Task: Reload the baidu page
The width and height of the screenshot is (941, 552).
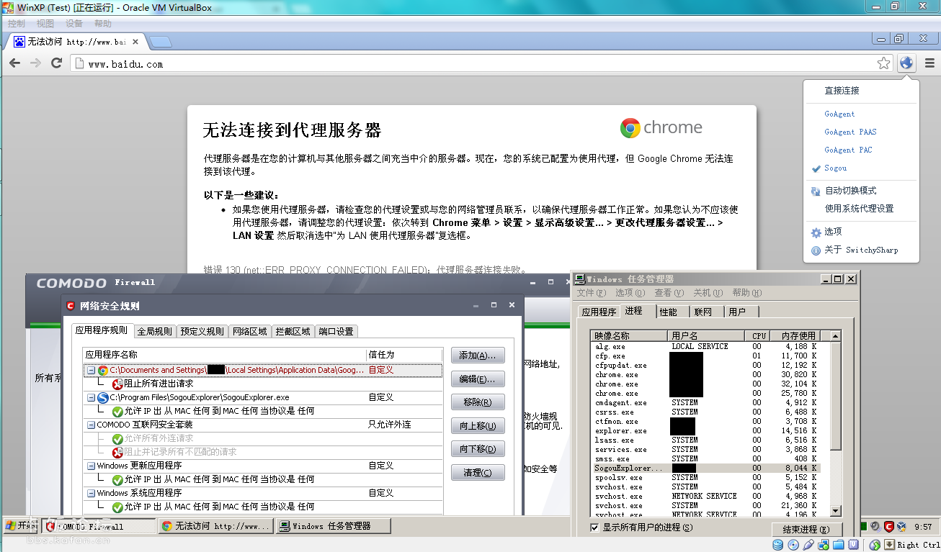Action: point(57,63)
